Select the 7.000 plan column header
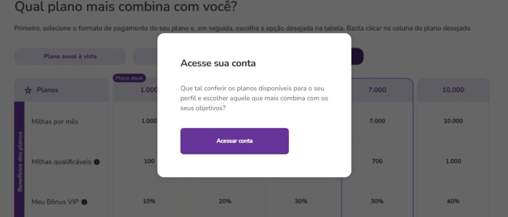The image size is (508, 217). tap(377, 90)
